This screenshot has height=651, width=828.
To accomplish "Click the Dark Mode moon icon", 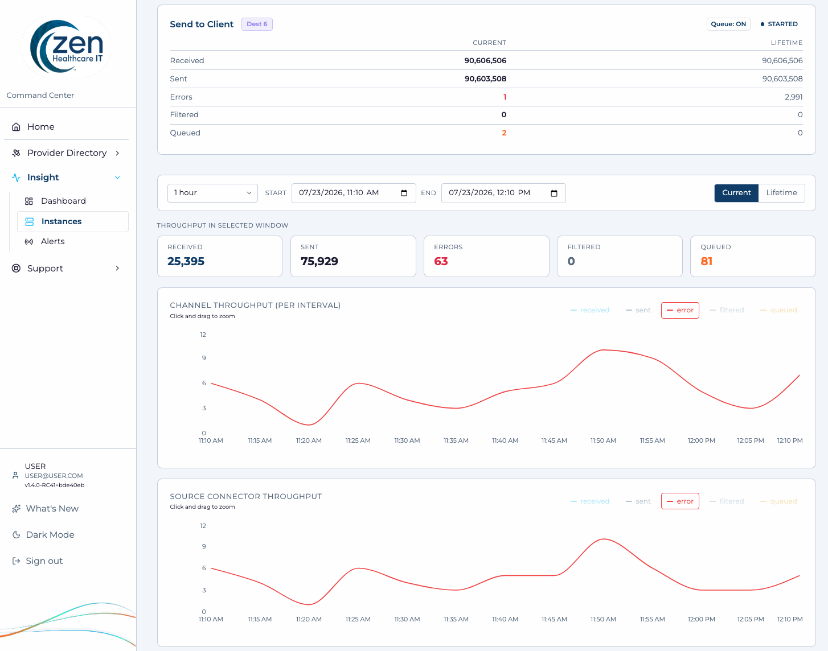I will tap(16, 535).
